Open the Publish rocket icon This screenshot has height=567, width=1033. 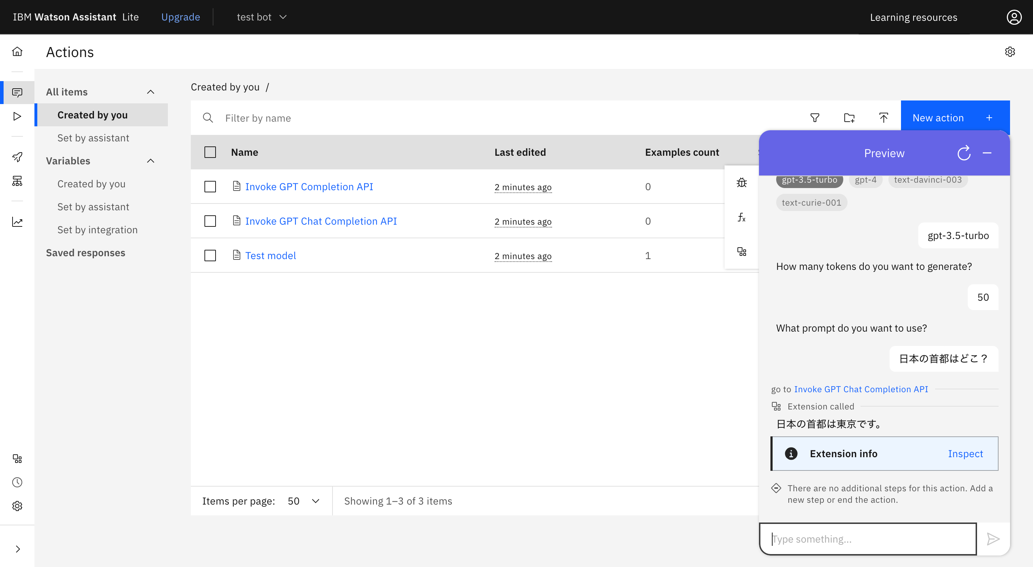[x=17, y=157]
